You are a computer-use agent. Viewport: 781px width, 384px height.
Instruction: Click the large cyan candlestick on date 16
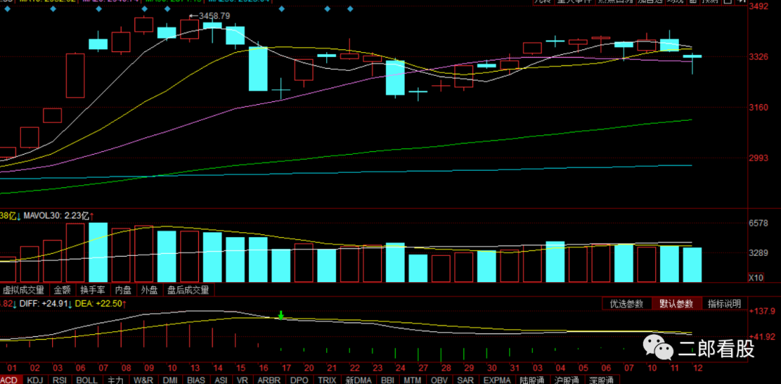[x=258, y=69]
